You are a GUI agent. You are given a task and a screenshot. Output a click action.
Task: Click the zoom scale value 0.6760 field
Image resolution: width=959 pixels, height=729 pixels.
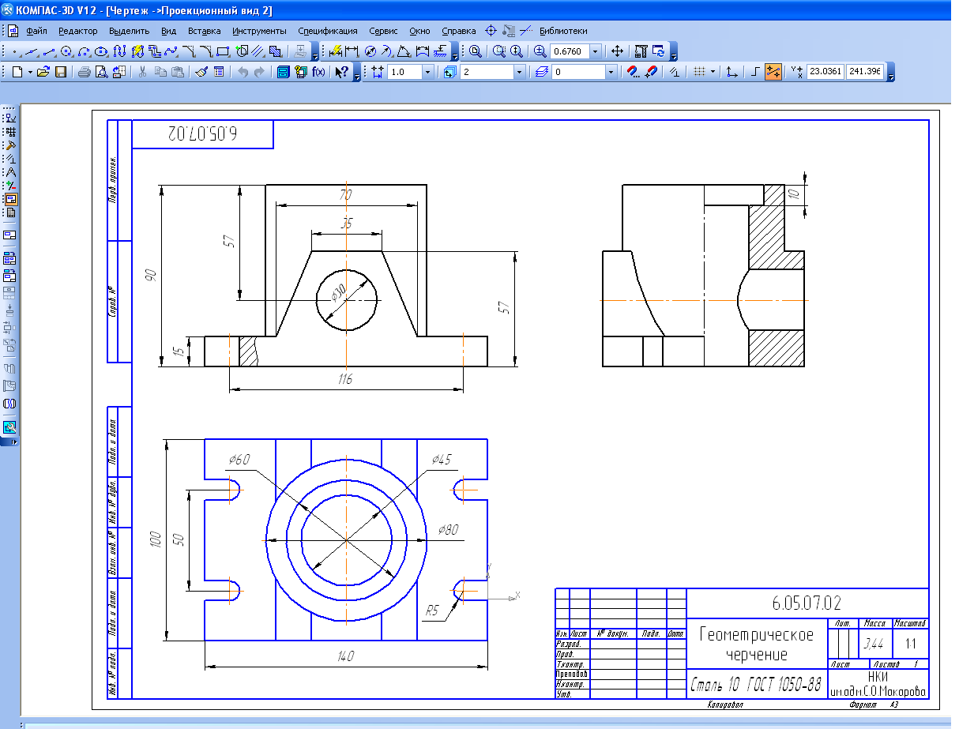[x=569, y=52]
